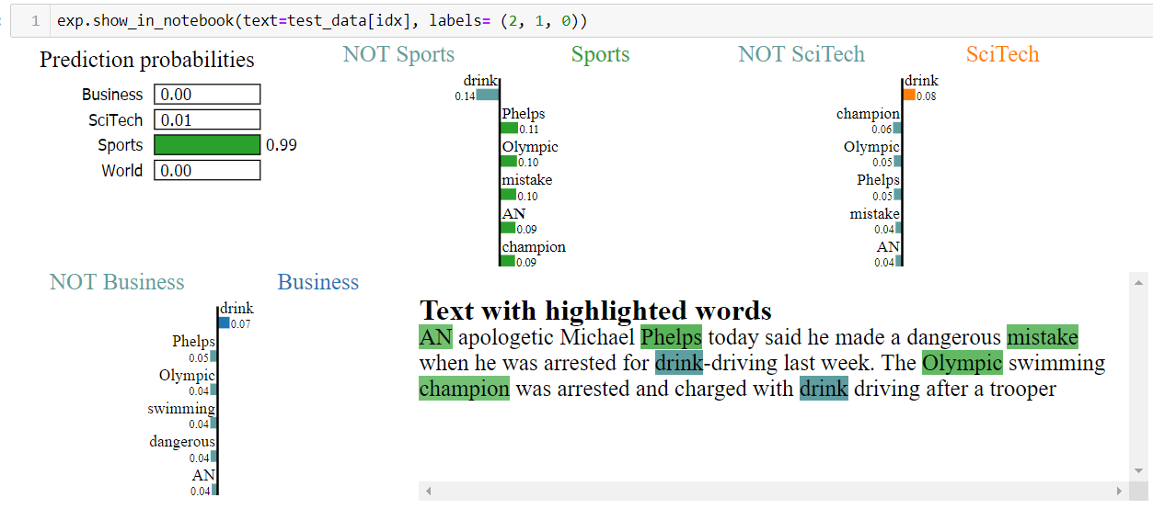Click the World probability box

click(207, 171)
